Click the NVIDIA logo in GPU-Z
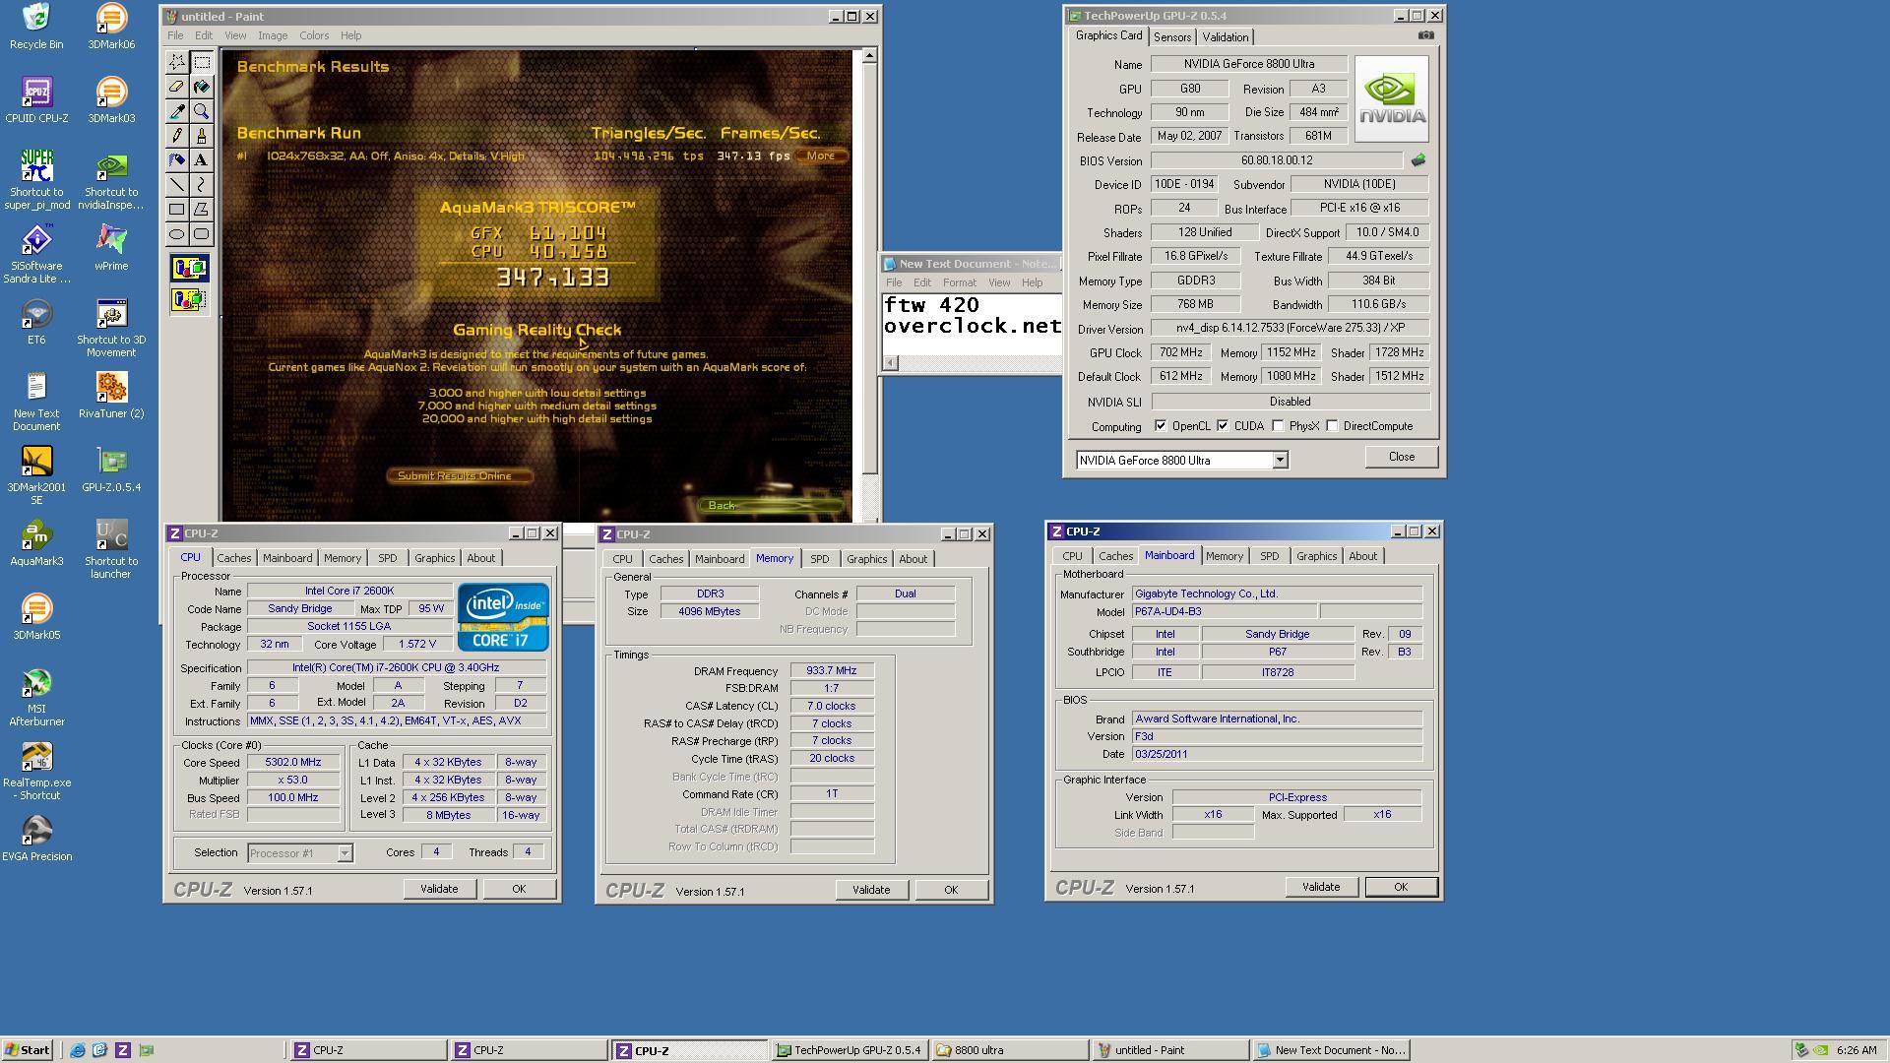This screenshot has width=1890, height=1063. tap(1391, 98)
